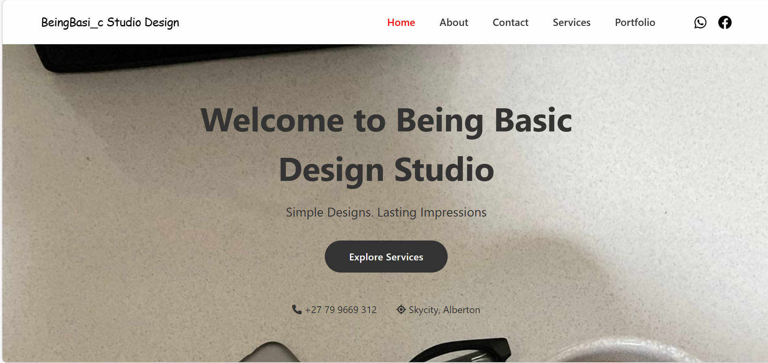Screen dimensions: 768x363
Task: Click the BeingBasi_c Studio Design logo
Action: point(110,23)
